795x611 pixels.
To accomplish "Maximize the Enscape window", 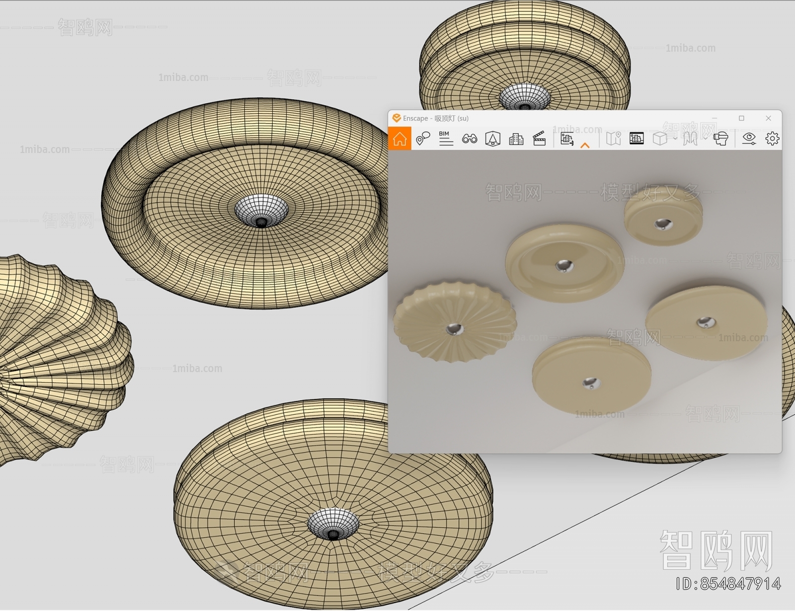I will click(741, 118).
